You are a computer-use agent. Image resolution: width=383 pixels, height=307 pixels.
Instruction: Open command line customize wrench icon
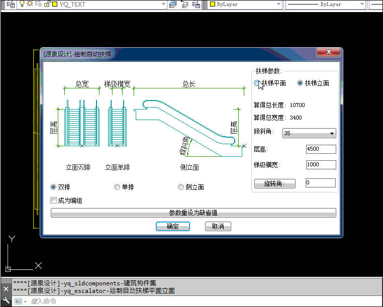coord(6,300)
